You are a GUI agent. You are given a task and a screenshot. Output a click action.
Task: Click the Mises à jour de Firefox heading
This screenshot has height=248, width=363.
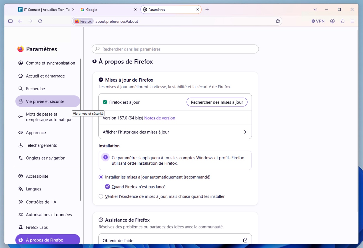tap(129, 80)
